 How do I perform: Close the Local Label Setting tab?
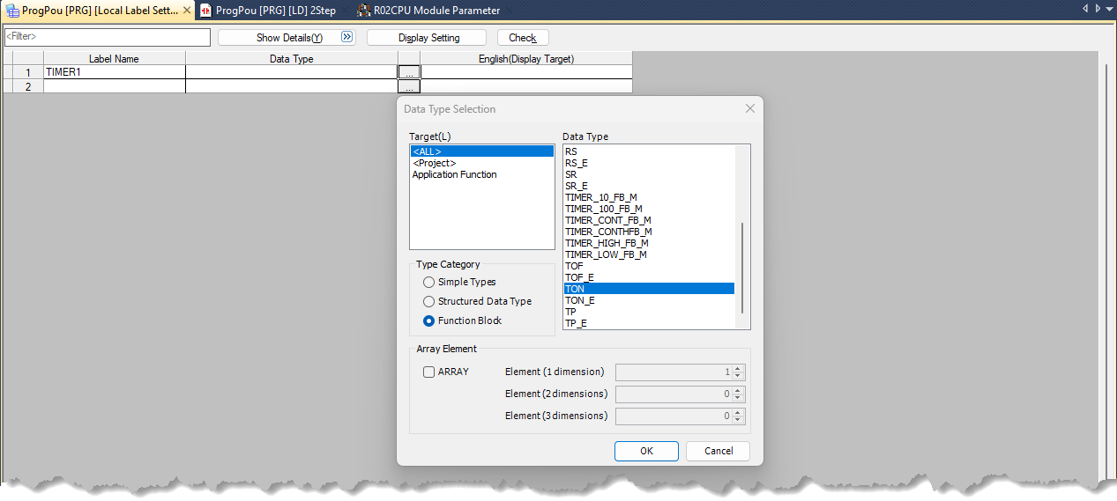coord(187,11)
